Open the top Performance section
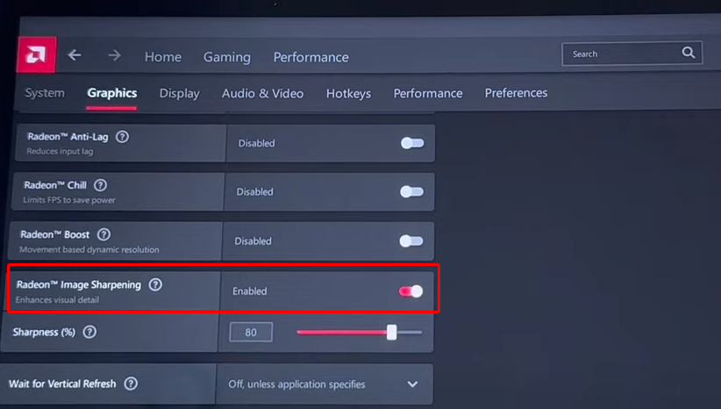 point(311,57)
